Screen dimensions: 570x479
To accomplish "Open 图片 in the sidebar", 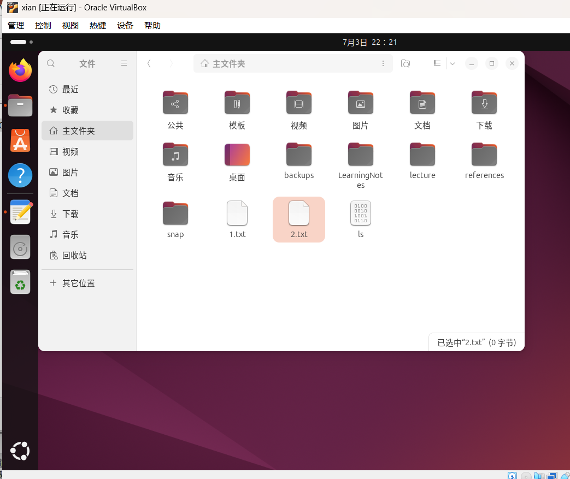I will point(87,172).
